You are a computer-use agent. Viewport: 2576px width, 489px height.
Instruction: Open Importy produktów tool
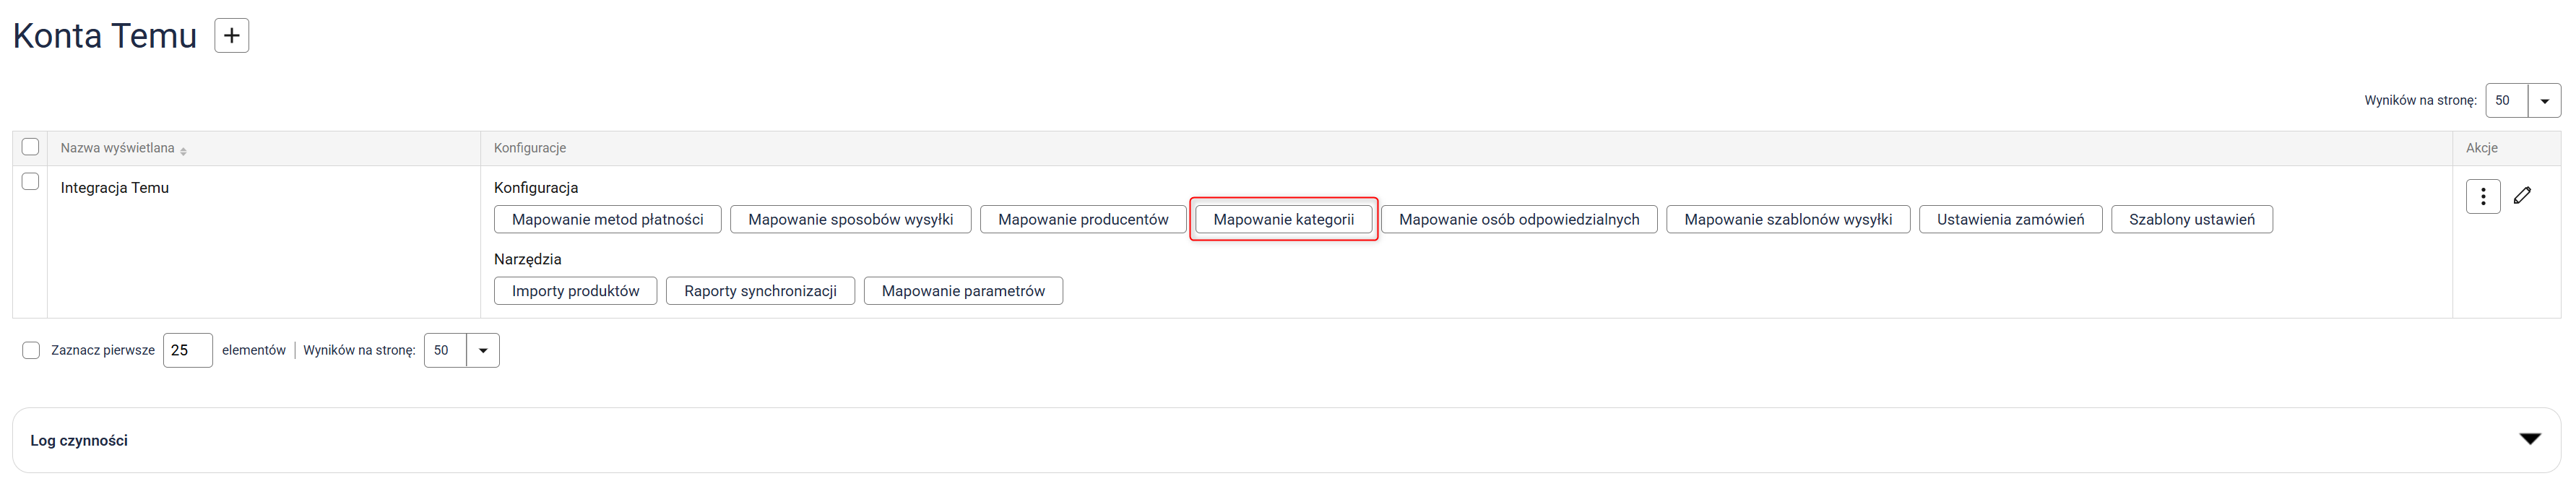(x=575, y=291)
